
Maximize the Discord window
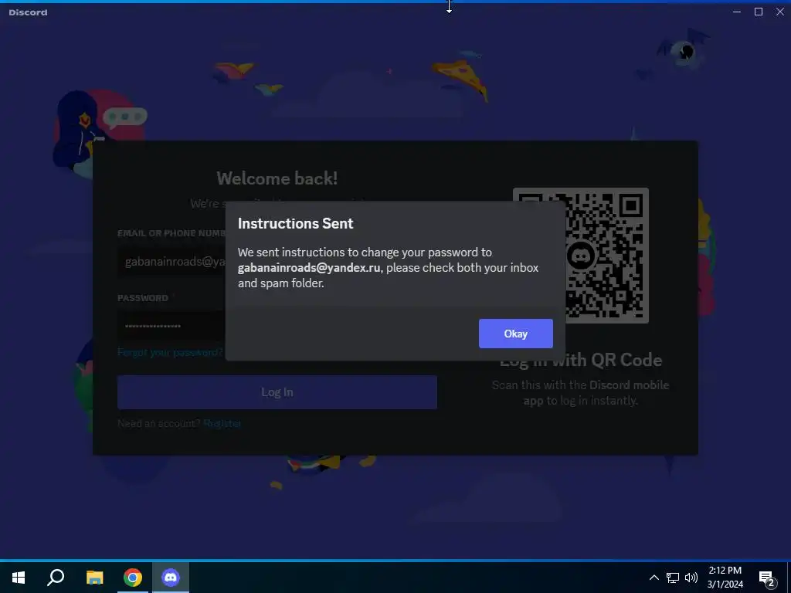click(759, 12)
